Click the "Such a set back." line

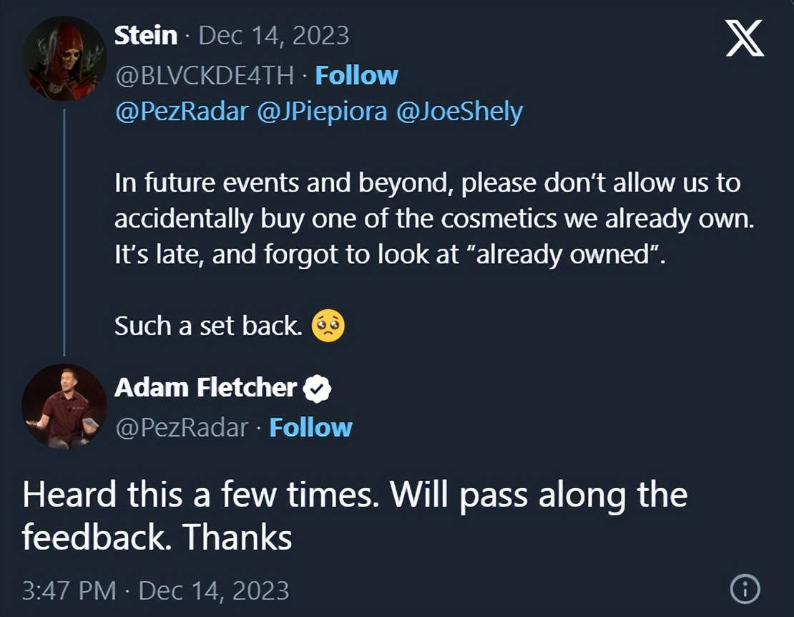207,326
